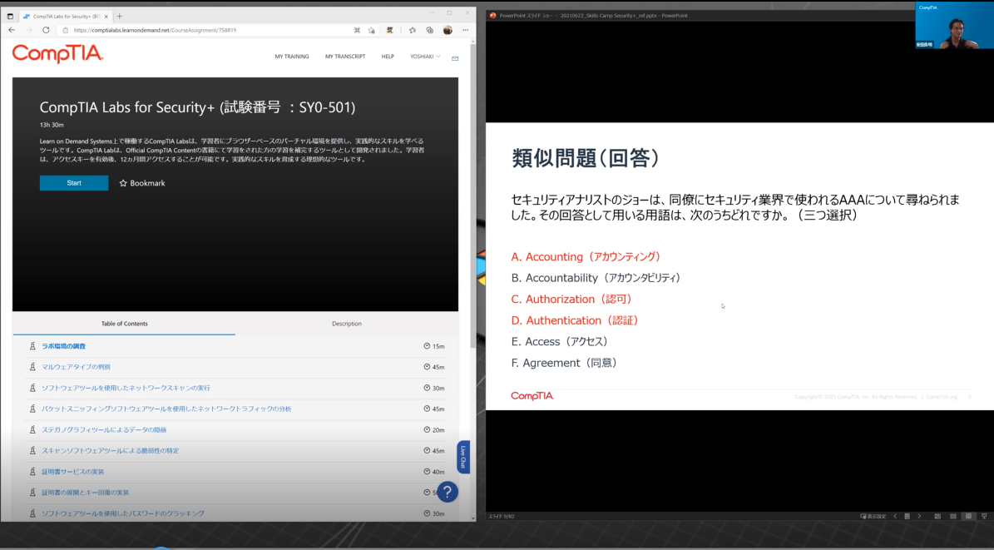View site information lock icon
This screenshot has width=994, height=550.
coord(65,30)
